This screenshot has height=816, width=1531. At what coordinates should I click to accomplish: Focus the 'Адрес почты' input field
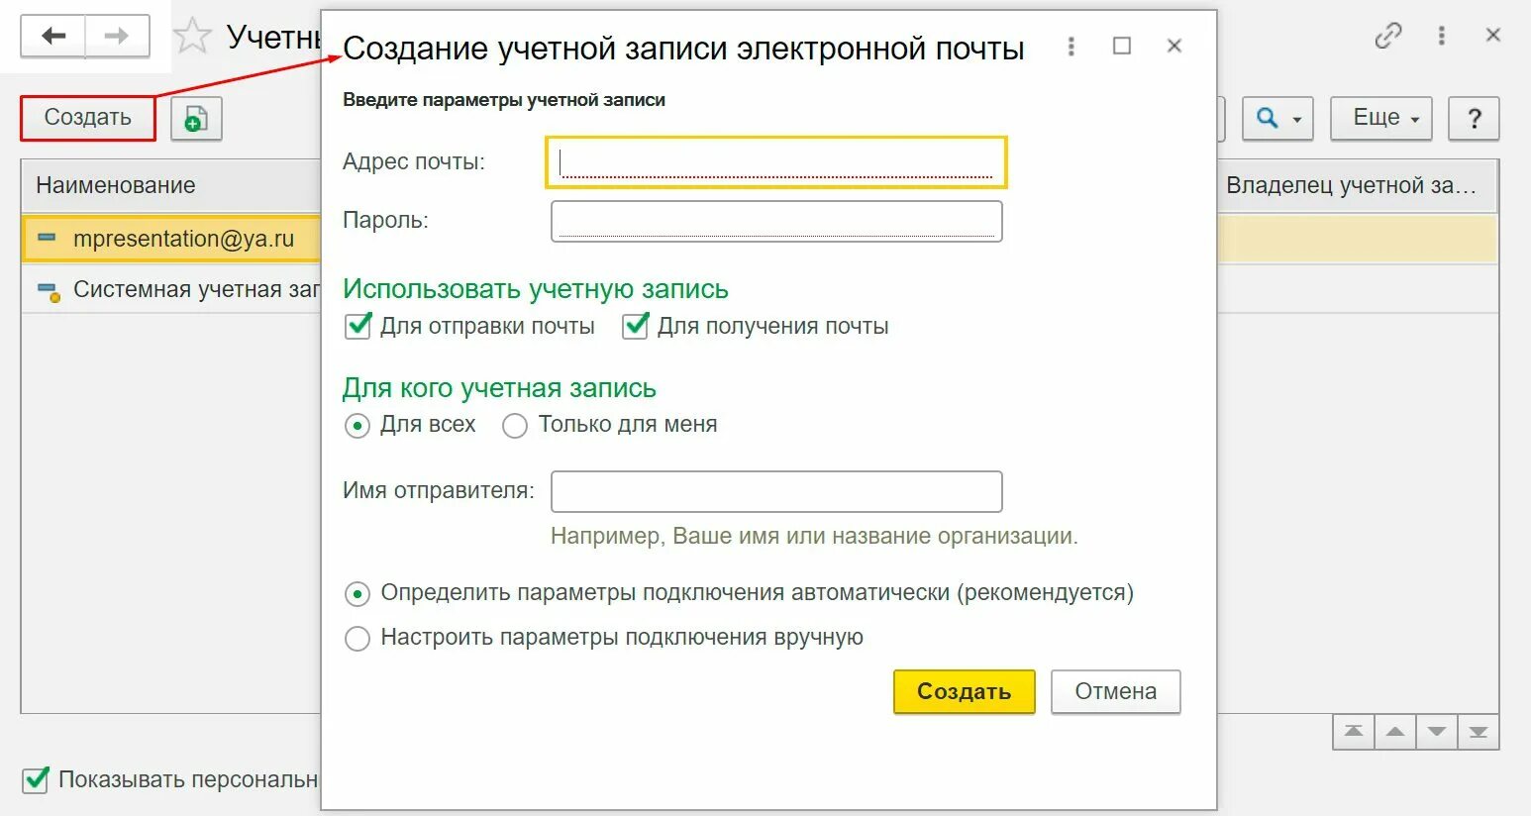775,162
